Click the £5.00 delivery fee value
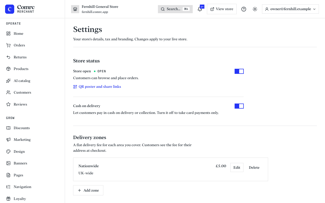Image resolution: width=325 pixels, height=203 pixels. [x=221, y=166]
